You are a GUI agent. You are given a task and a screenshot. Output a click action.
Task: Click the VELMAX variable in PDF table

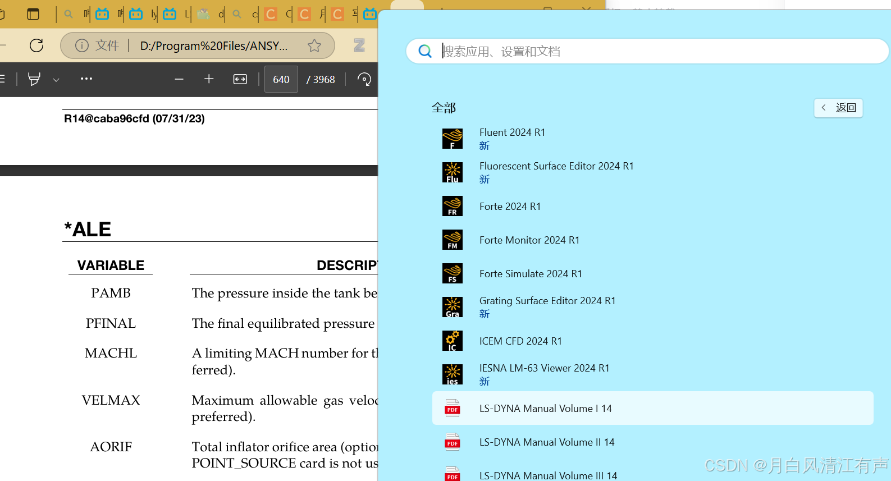point(111,400)
